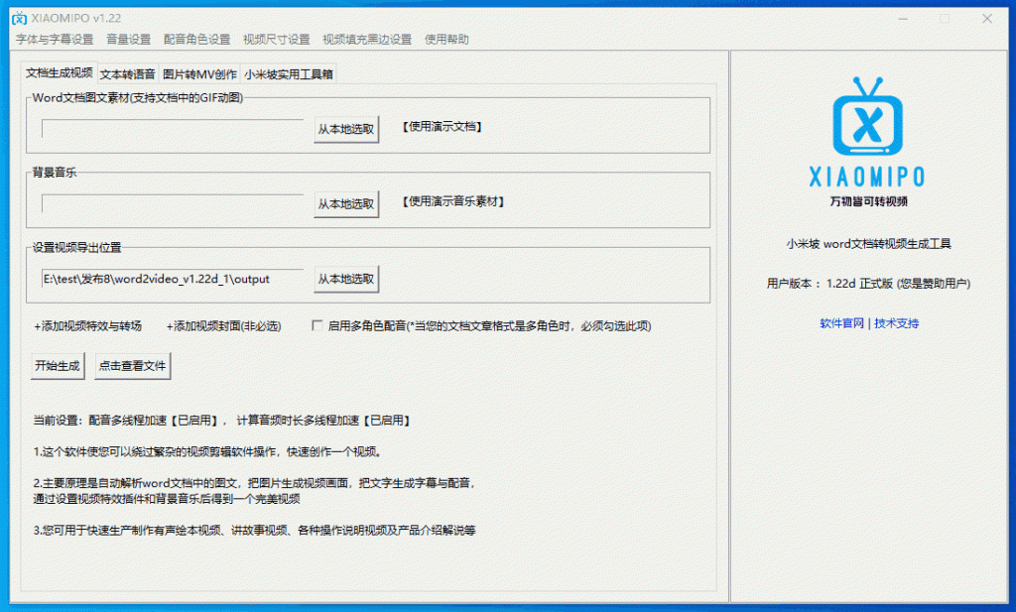Click 从本地选取 for background music
The width and height of the screenshot is (1016, 612).
pyautogui.click(x=346, y=203)
